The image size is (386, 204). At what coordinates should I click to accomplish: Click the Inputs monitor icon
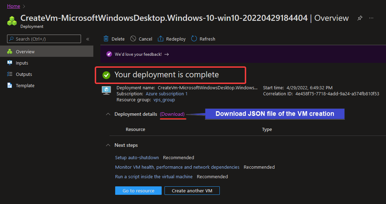tap(10, 63)
